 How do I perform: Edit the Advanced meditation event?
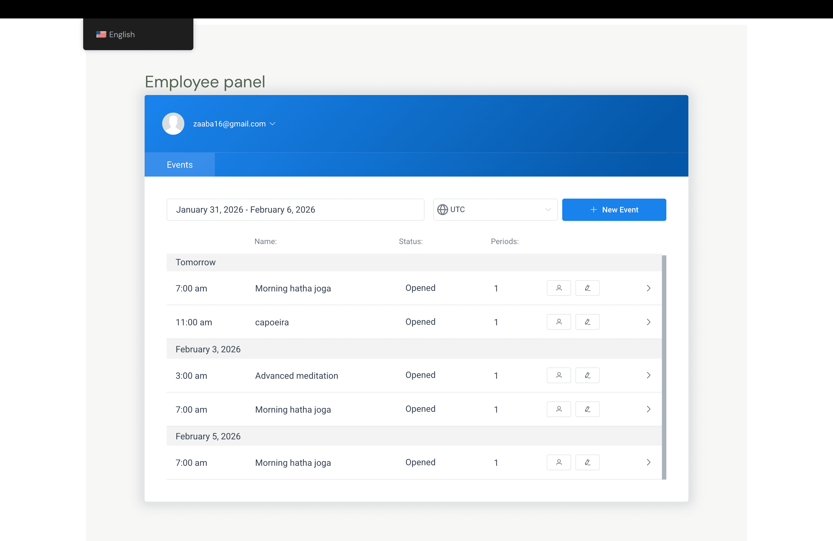point(587,375)
